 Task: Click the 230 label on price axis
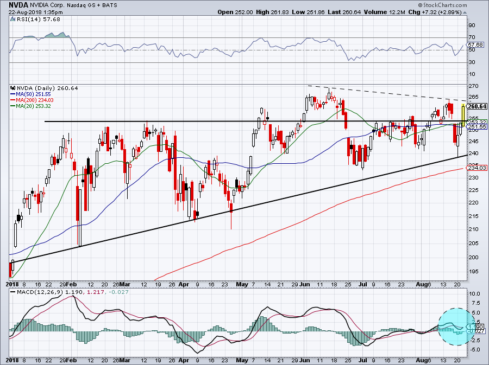coord(474,178)
